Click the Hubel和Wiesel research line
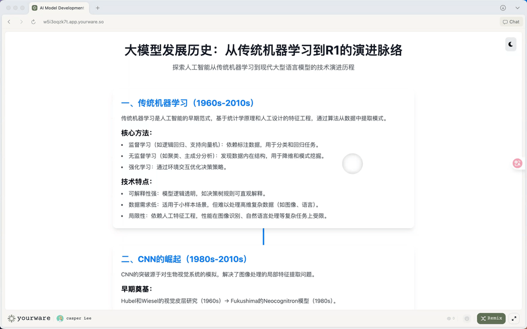This screenshot has height=329, width=527. (229, 301)
